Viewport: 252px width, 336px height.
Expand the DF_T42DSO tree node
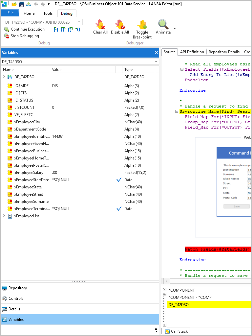(4, 77)
